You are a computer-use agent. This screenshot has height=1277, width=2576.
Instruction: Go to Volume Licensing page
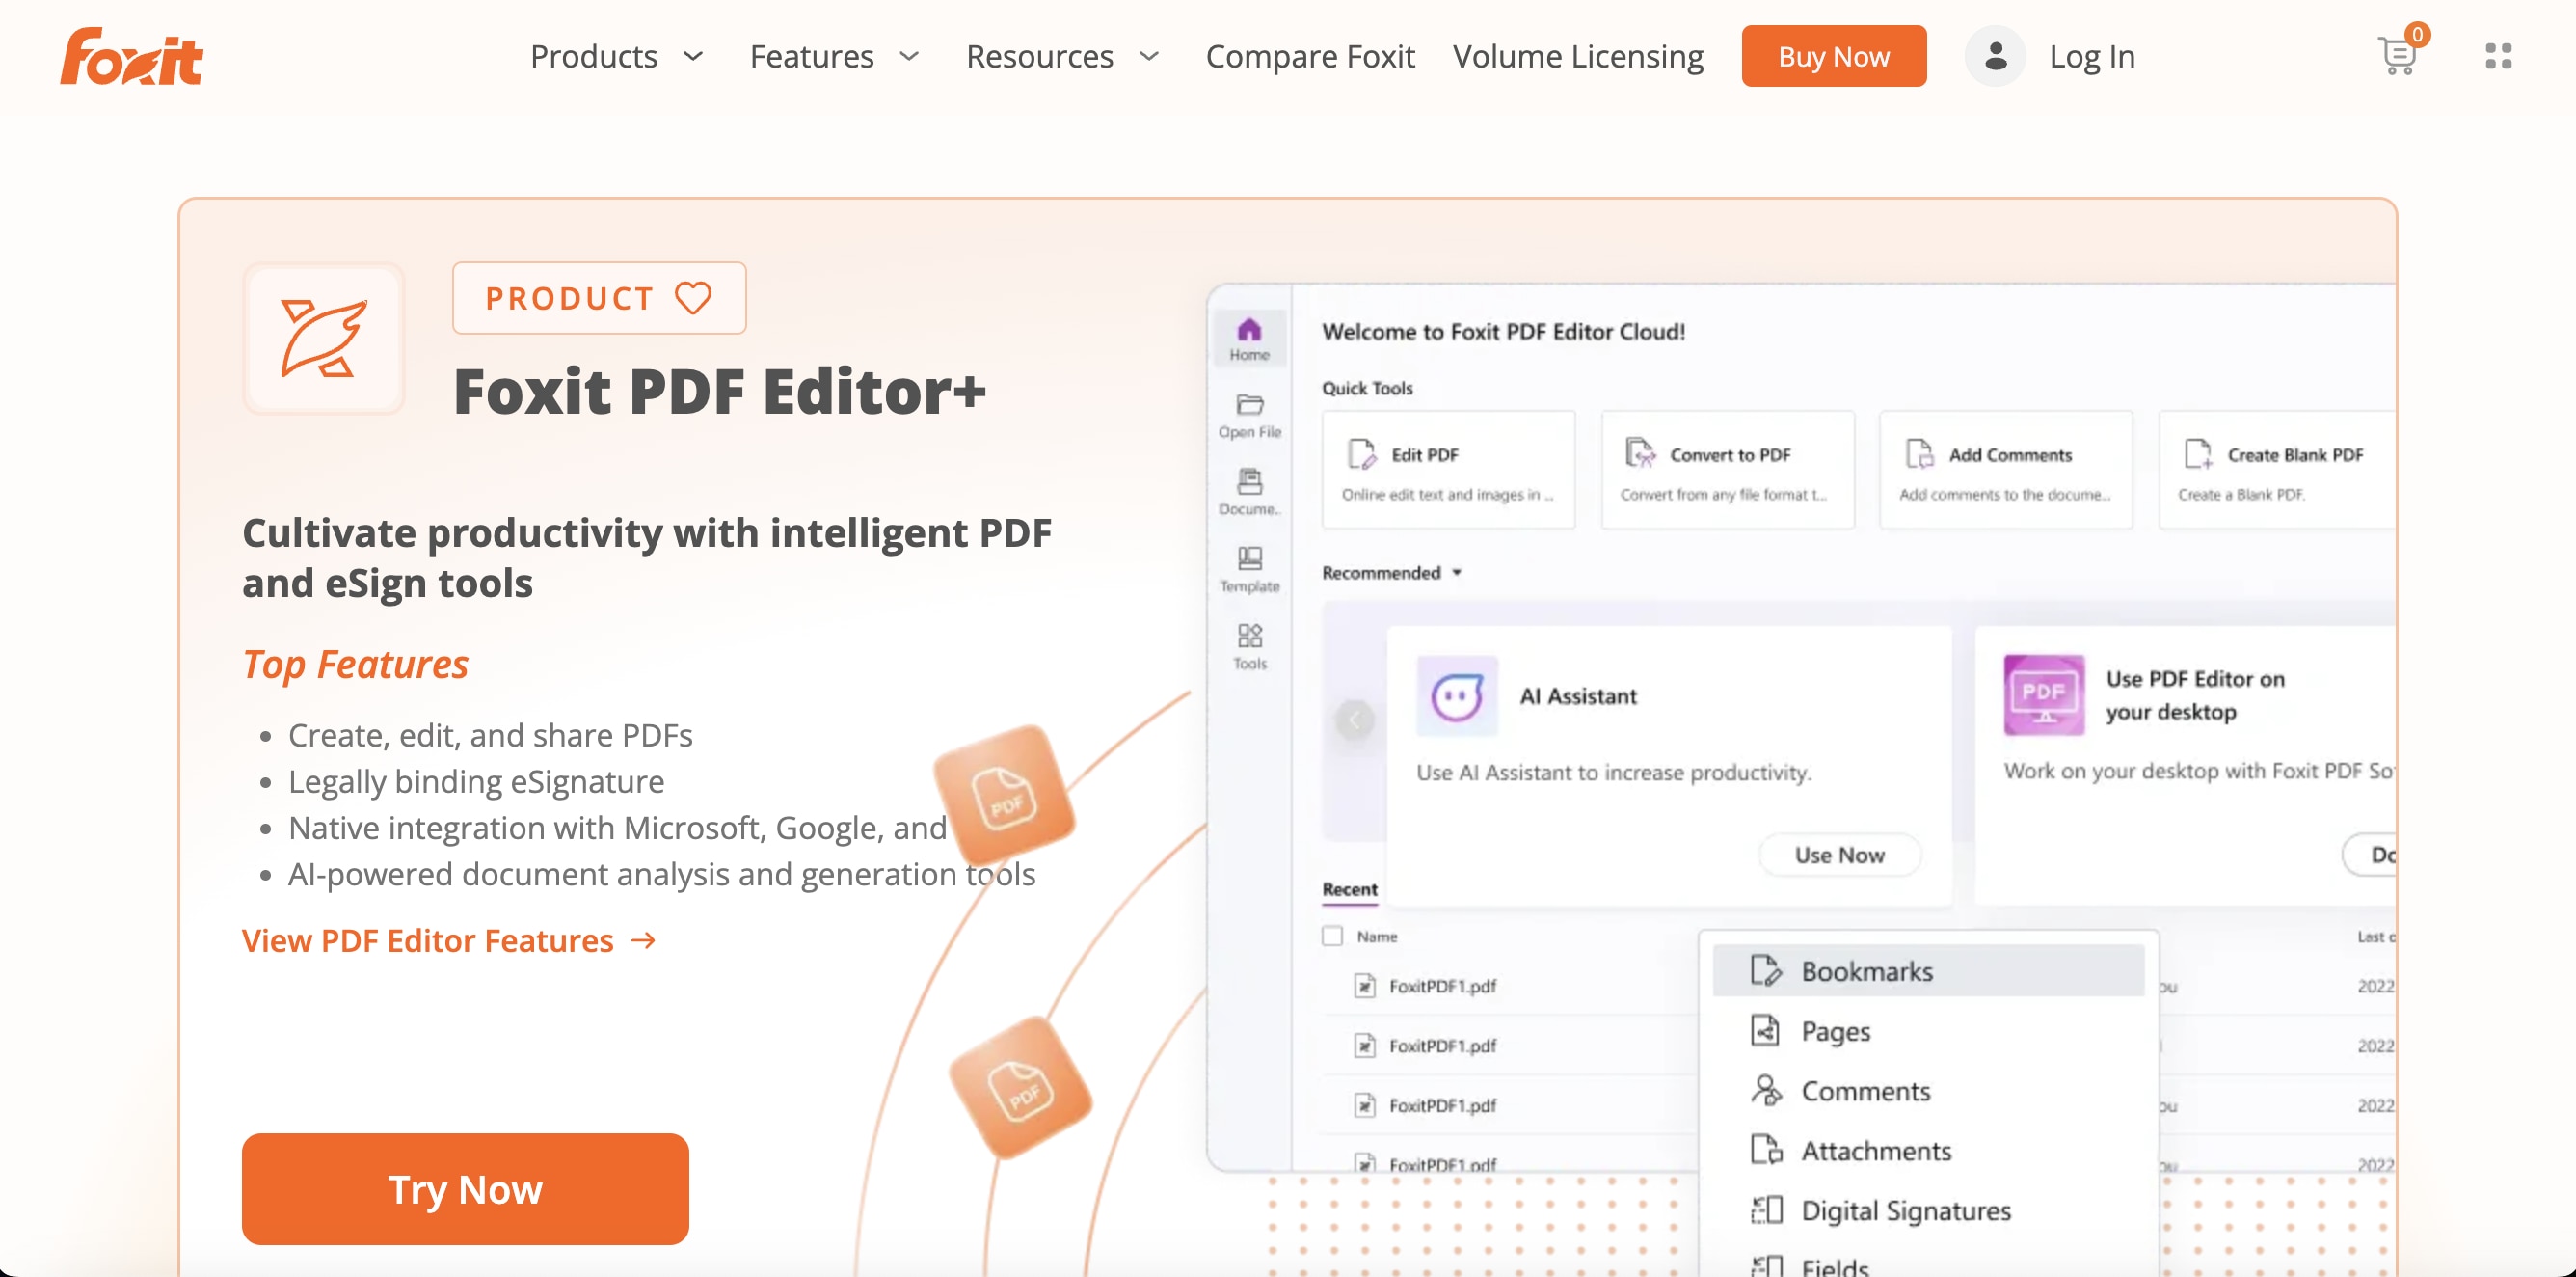tap(1578, 57)
